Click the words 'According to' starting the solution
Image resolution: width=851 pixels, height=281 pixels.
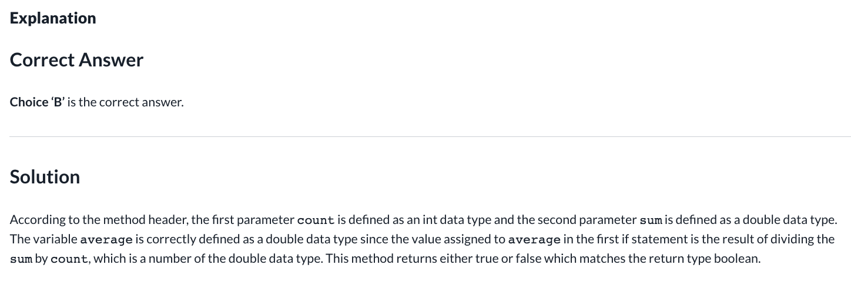37,220
